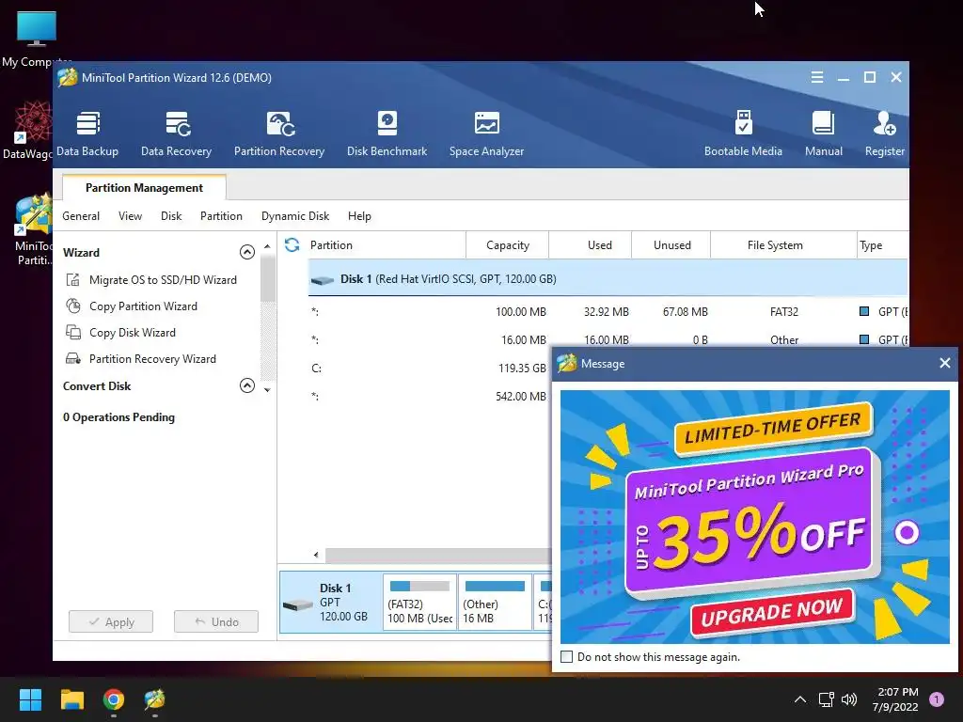Select the 100.00 MB FAT32 partition row
The image size is (963, 722).
tap(608, 312)
